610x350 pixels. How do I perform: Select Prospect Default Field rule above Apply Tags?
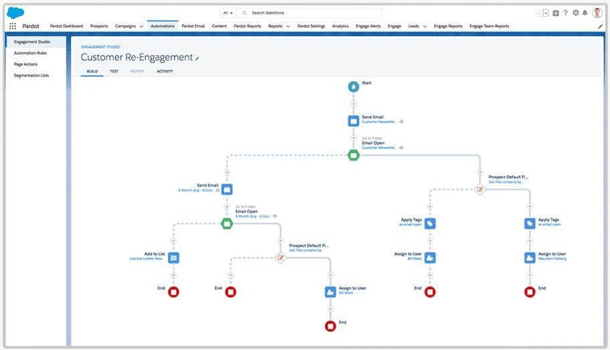[x=480, y=189]
